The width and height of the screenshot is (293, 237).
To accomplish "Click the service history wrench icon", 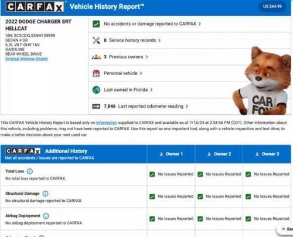I will [96, 40].
